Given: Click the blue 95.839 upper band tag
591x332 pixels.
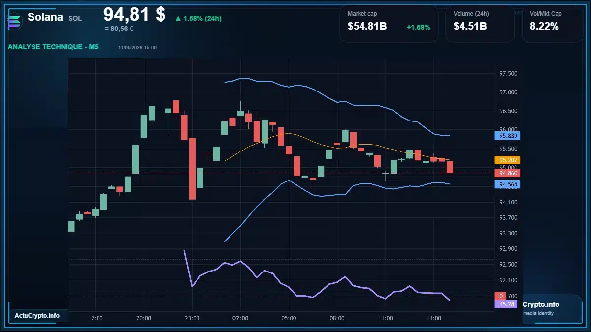Looking at the screenshot, I should pos(506,135).
